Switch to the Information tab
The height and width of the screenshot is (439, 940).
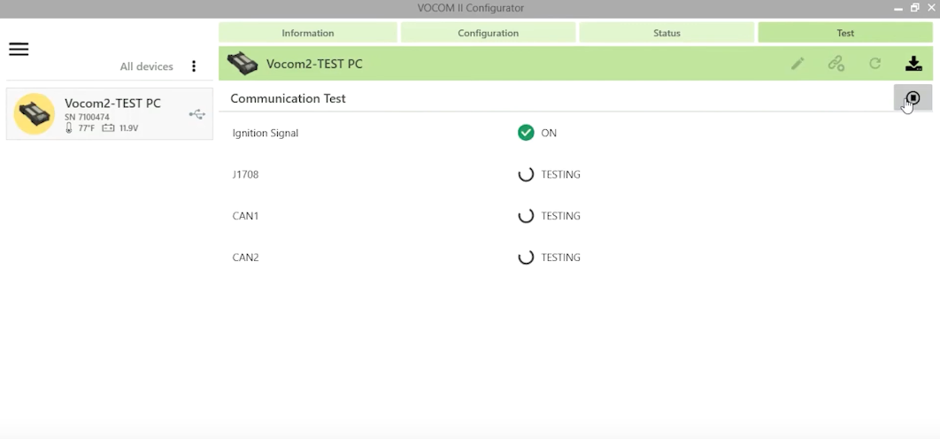tap(307, 33)
